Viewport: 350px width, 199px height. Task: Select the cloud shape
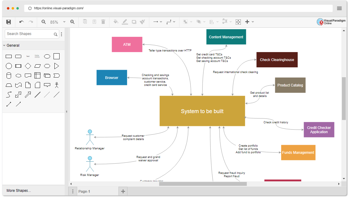[x=18, y=75]
